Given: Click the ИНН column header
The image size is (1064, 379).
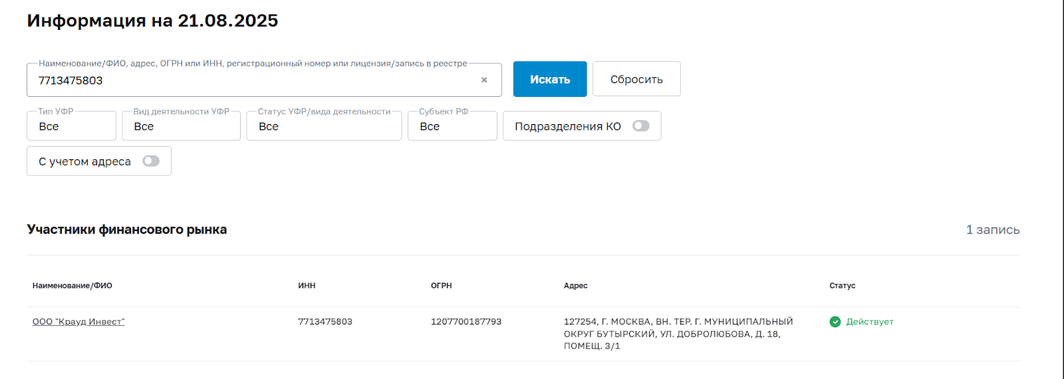Looking at the screenshot, I should click(307, 285).
